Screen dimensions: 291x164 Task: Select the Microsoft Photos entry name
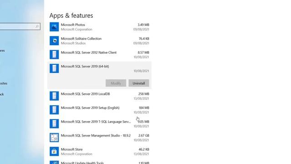click(x=73, y=25)
